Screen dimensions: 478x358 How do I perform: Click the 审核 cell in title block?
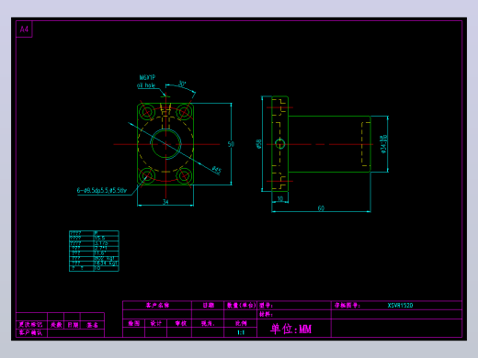pos(180,323)
